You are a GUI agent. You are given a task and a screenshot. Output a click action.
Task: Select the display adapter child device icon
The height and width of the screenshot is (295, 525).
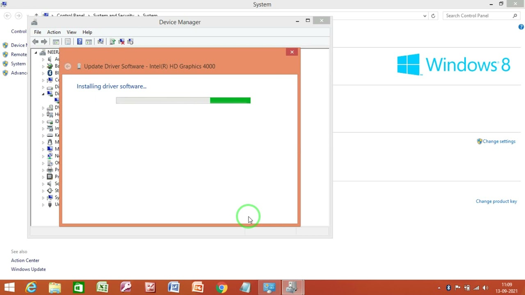pos(57,100)
